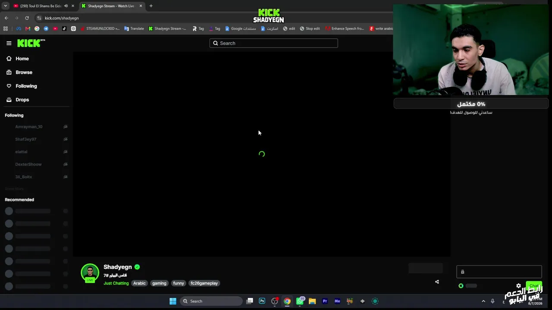Open the Google مستندات bookmark
The width and height of the screenshot is (552, 310).
click(241, 29)
